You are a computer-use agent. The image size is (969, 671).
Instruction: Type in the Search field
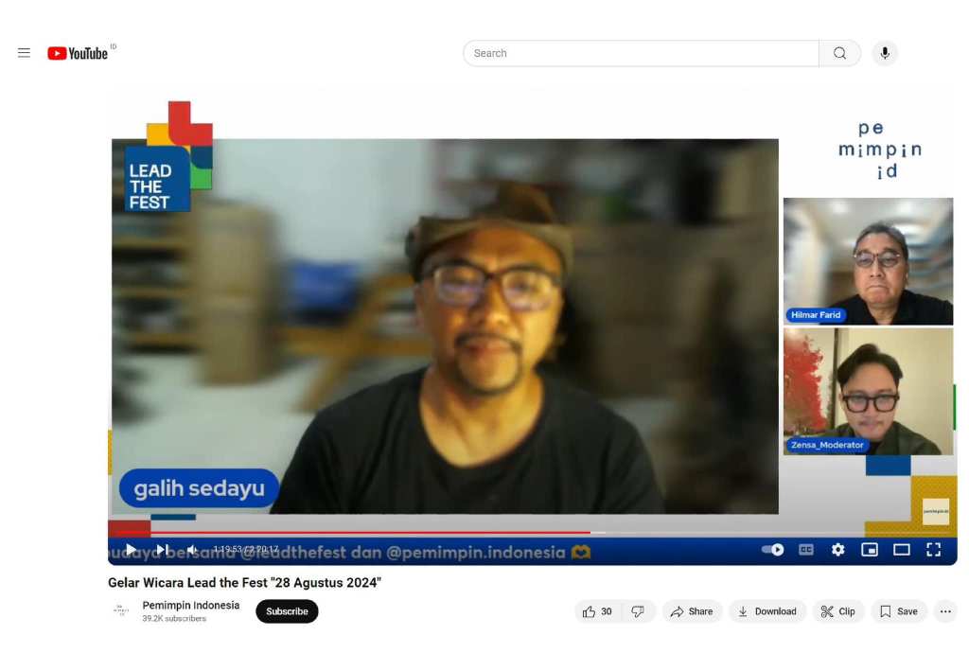(641, 54)
